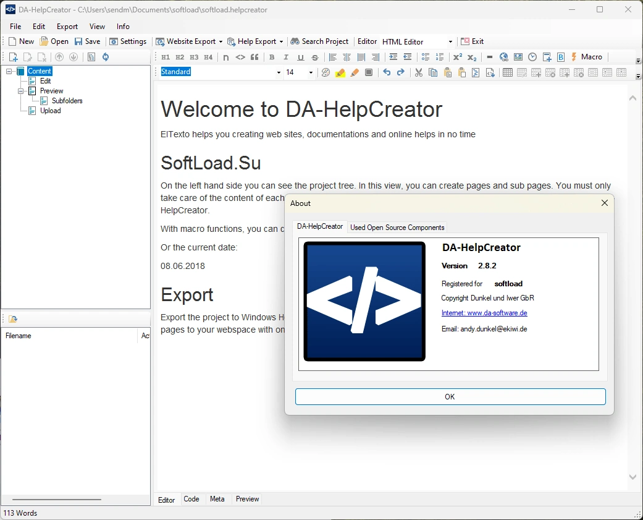Click Exit toolbar button
This screenshot has width=643, height=520.
[x=473, y=41]
